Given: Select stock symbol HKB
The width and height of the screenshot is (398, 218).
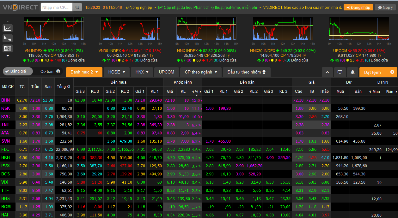Looking at the screenshot, I should 5,157.
